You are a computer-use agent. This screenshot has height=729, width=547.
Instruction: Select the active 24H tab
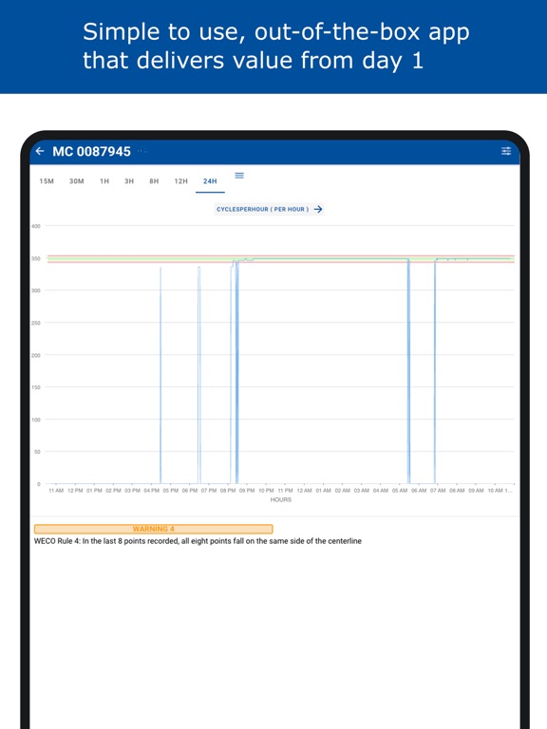(210, 181)
